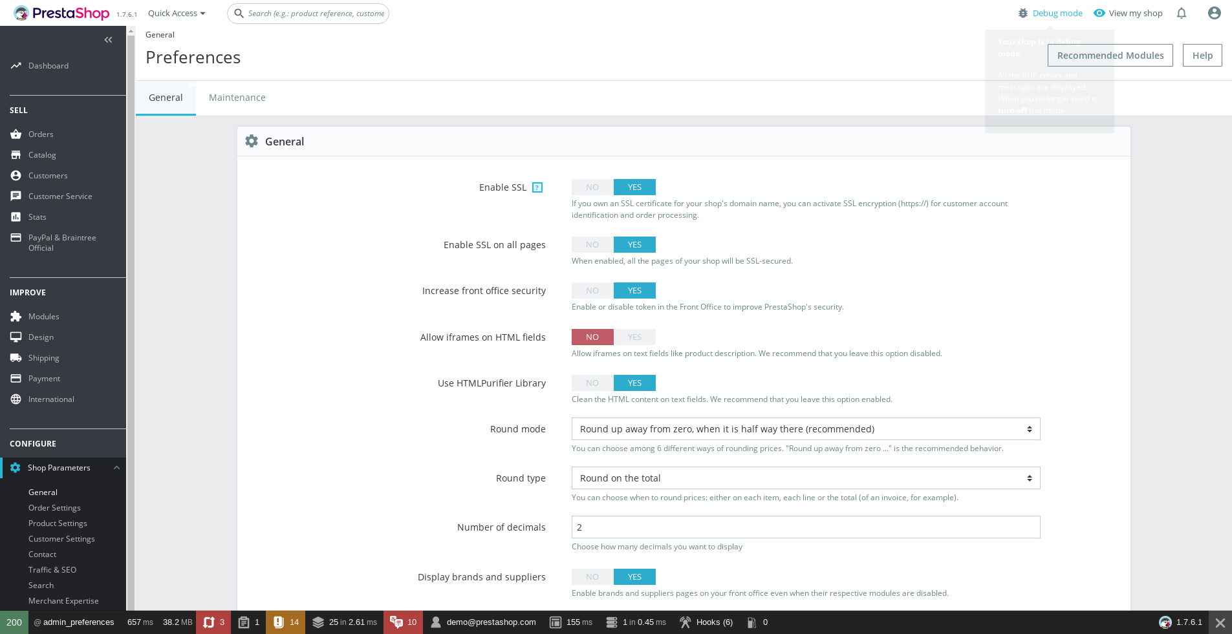
Task: Open the Round mode dropdown
Action: coord(806,429)
